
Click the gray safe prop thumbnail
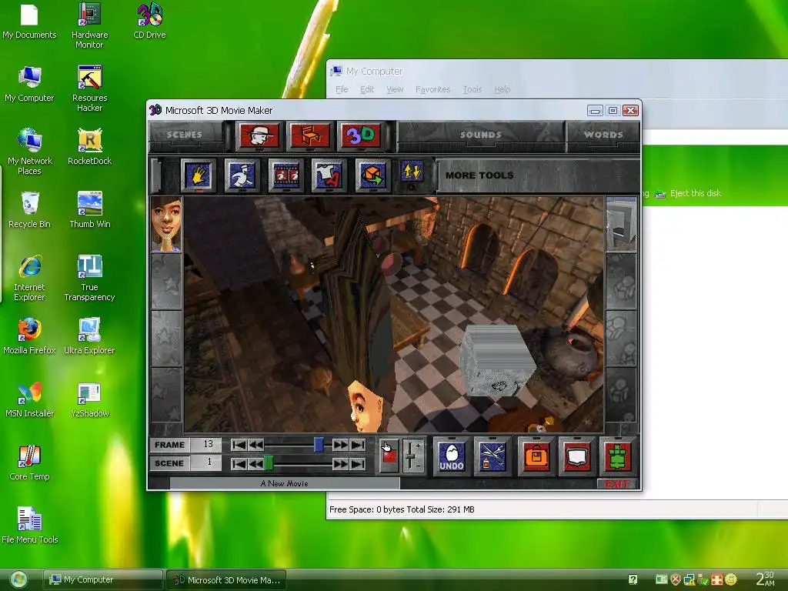pos(621,224)
